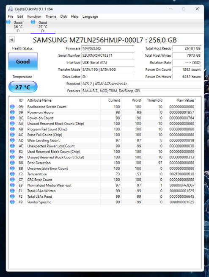Click status orb for Unused Reserved Block Count (Chip)
The height and width of the screenshot is (277, 209).
[12, 124]
